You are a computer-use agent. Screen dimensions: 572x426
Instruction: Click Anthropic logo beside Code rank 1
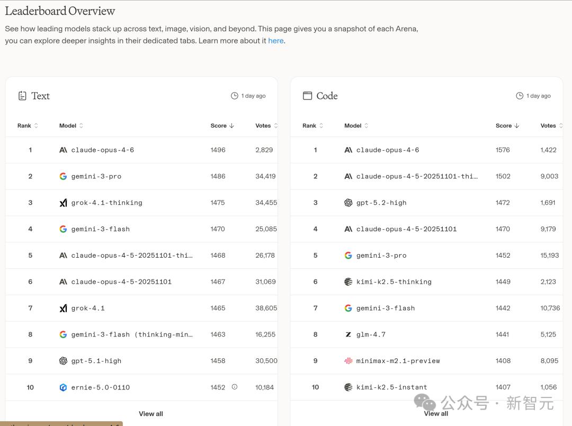point(348,150)
